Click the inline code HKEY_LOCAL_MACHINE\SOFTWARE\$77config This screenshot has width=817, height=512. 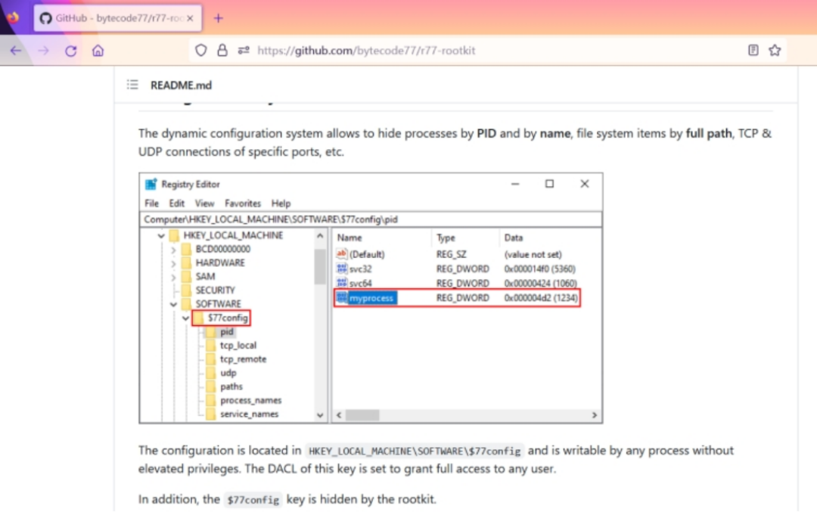415,451
